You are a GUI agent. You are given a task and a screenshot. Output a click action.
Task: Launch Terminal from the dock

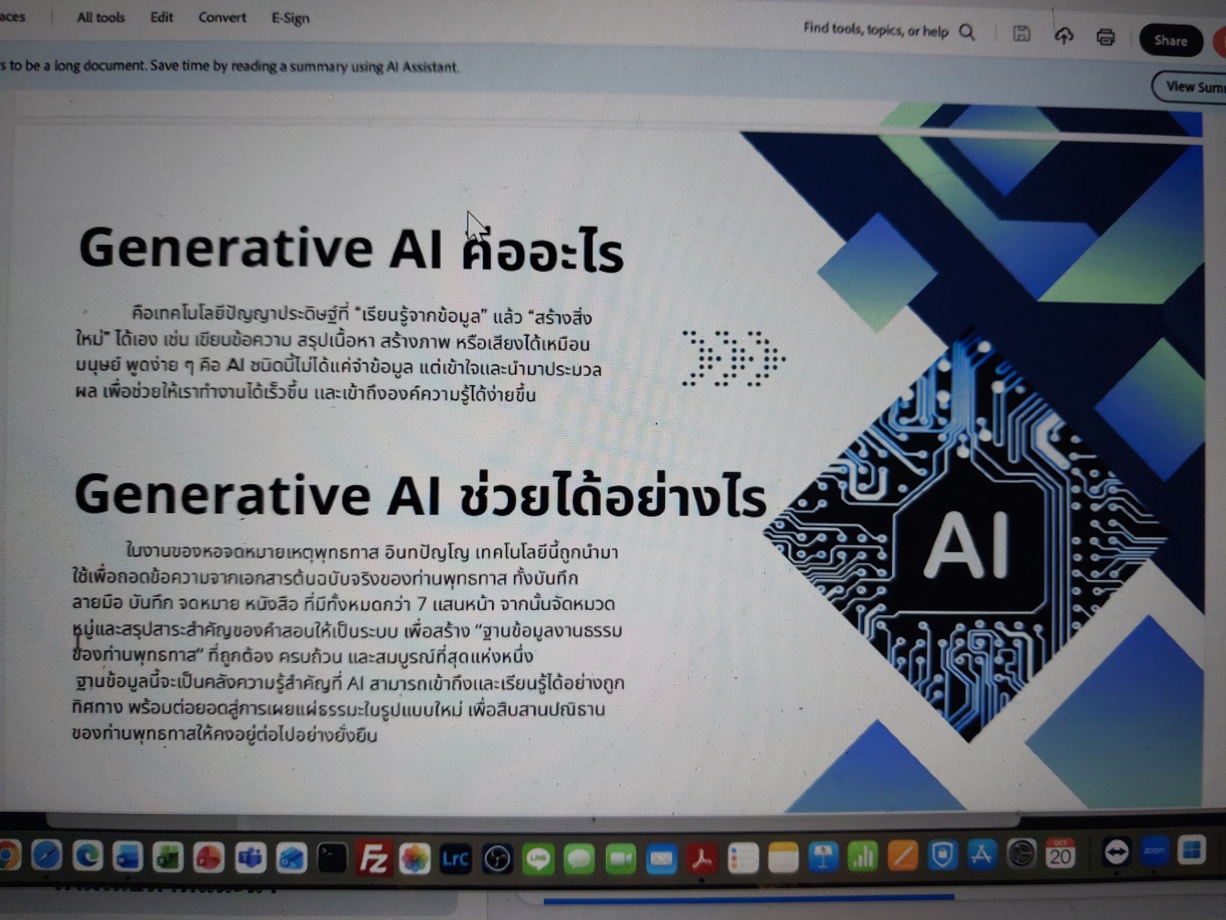click(x=332, y=858)
